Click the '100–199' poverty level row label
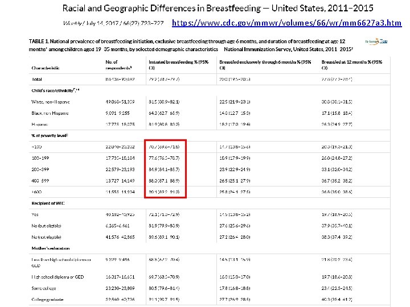This screenshot has height=307, width=410. [x=40, y=158]
